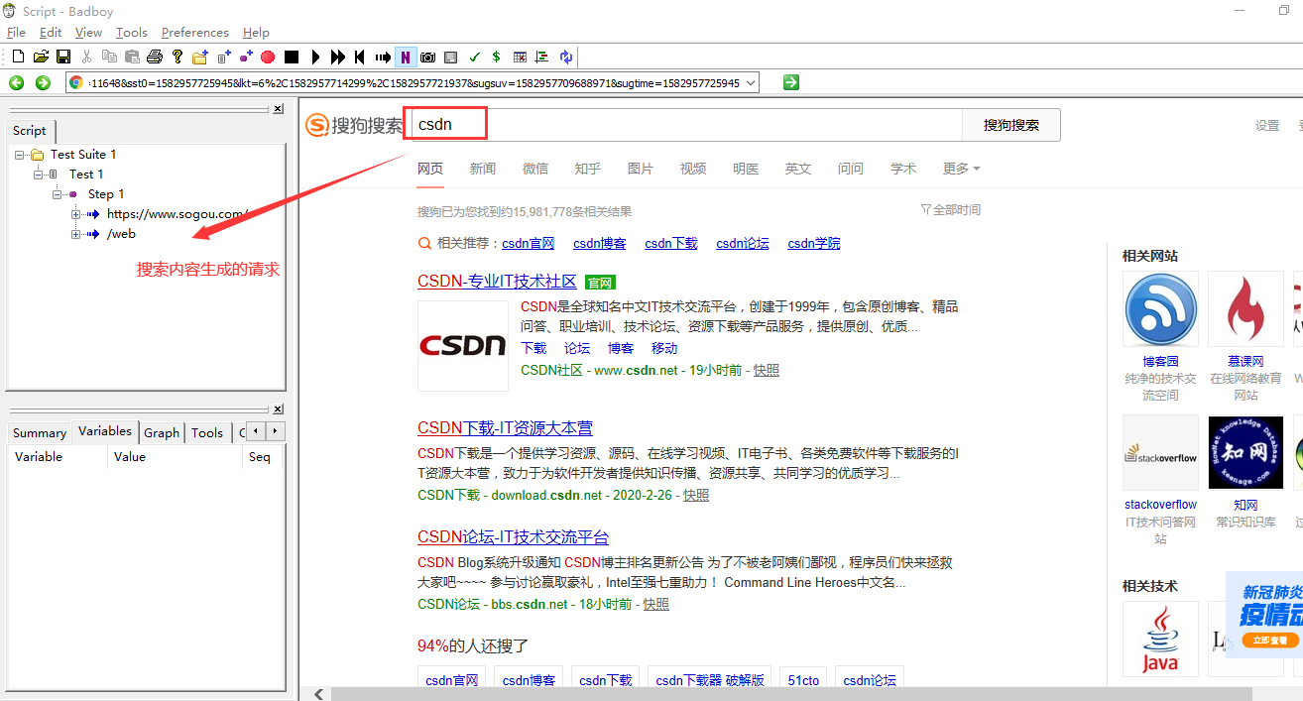Click the chart-like icon beside the table icon
This screenshot has height=701, width=1303.
point(542,57)
